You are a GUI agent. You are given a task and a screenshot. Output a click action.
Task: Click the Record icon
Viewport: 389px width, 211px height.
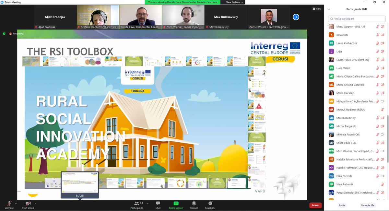point(194,203)
